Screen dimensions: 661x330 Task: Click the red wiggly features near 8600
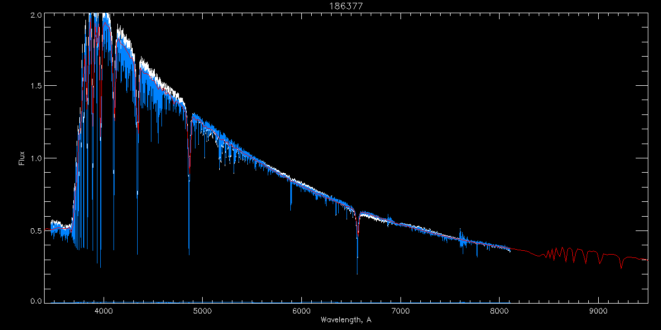562,255
